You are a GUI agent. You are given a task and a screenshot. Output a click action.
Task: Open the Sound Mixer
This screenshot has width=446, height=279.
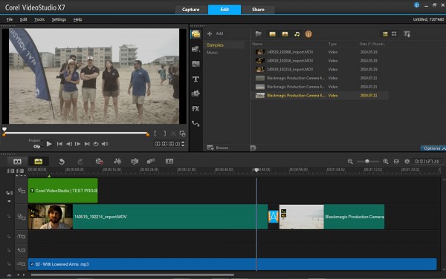tap(117, 162)
